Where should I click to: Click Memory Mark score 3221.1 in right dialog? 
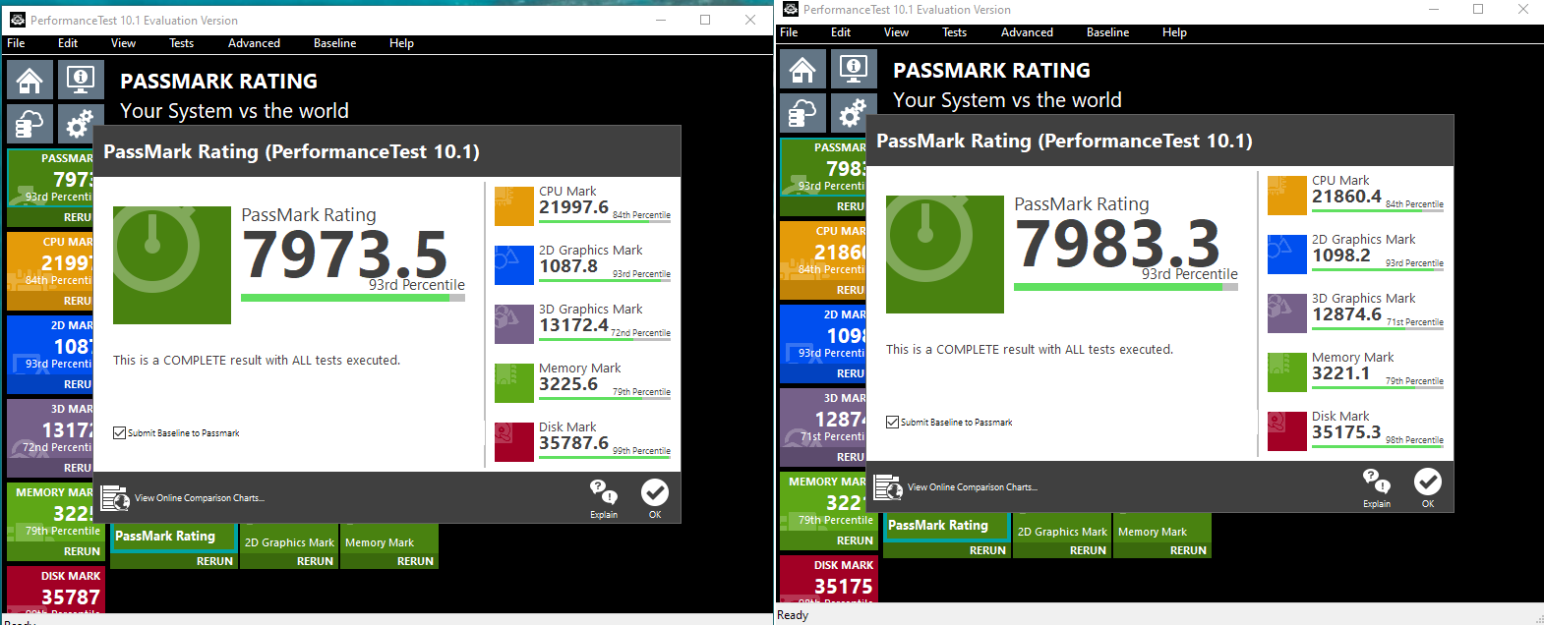(1340, 373)
